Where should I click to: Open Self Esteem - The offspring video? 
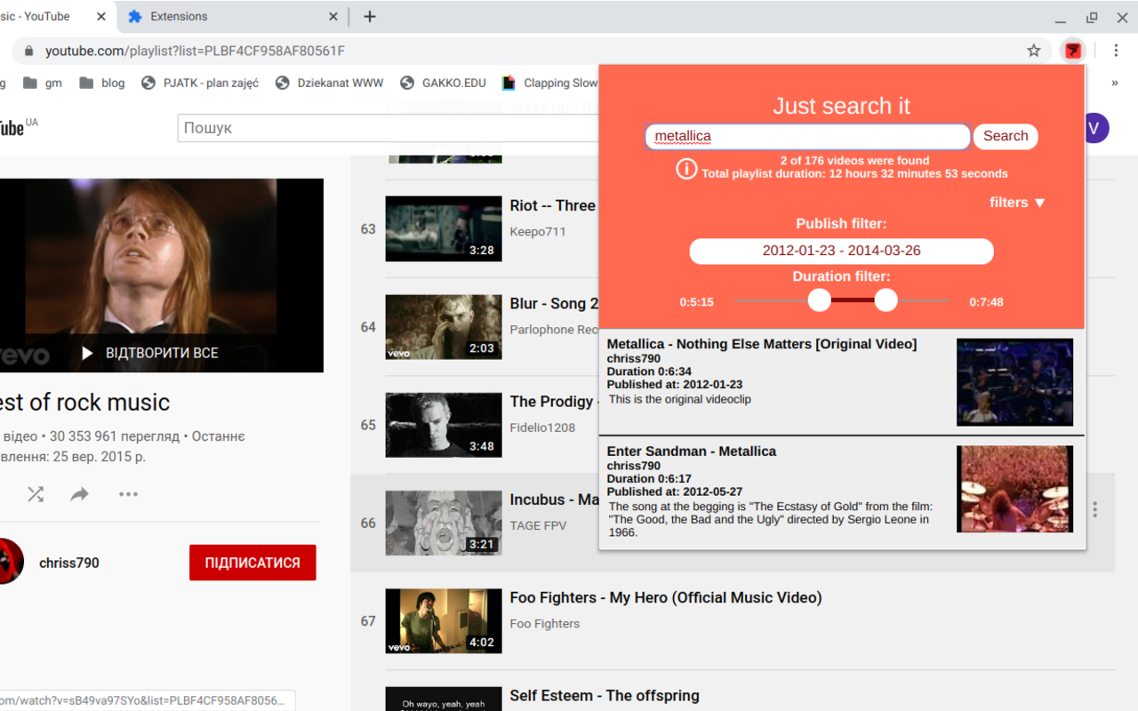pyautogui.click(x=605, y=695)
